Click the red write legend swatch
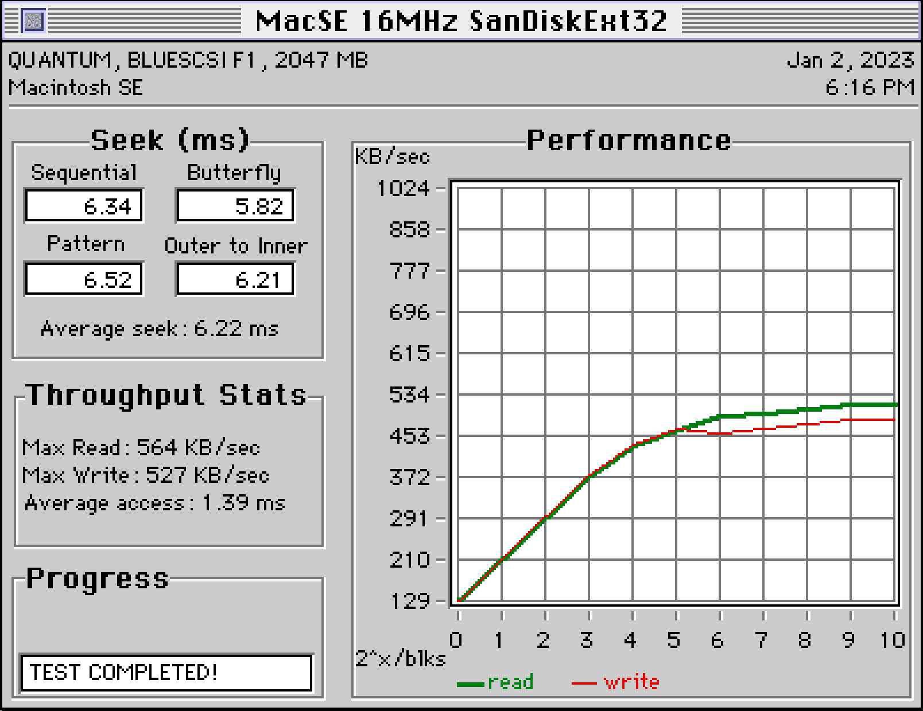923x711 pixels. 584,683
